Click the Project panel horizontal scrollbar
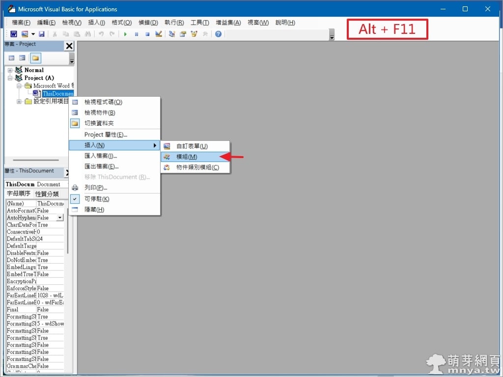Viewport: 503px width, 377px height. click(35, 160)
